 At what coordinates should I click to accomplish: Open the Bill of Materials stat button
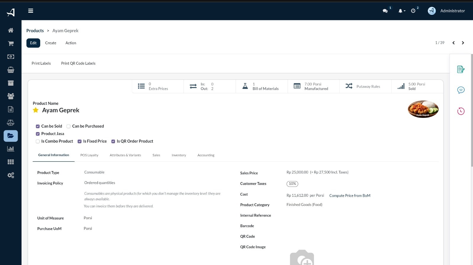[x=262, y=86]
